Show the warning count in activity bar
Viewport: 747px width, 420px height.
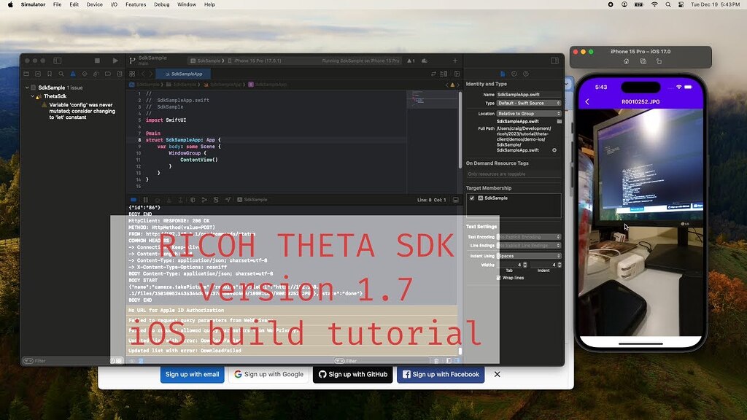point(411,61)
